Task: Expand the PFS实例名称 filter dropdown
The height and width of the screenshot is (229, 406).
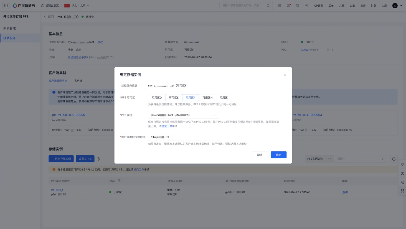Action: coord(319,159)
